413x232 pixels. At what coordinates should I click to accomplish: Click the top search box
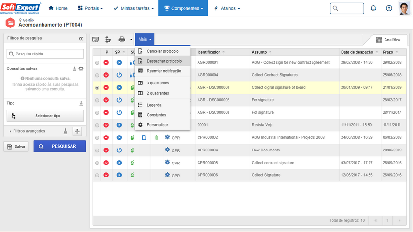[347, 8]
